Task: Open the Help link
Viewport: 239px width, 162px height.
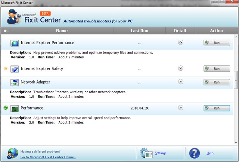Action: pyautogui.click(x=210, y=153)
